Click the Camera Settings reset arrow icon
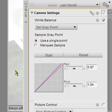The height and width of the screenshot is (112, 112). pos(97,13)
